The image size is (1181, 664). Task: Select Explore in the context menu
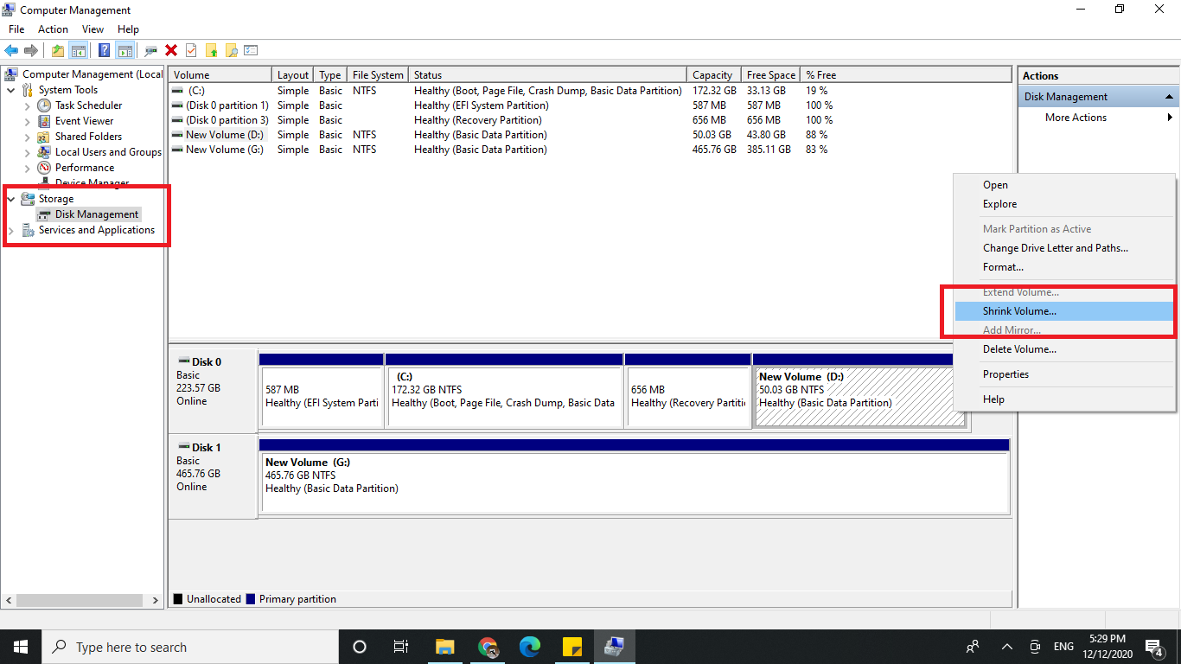click(x=1064, y=204)
